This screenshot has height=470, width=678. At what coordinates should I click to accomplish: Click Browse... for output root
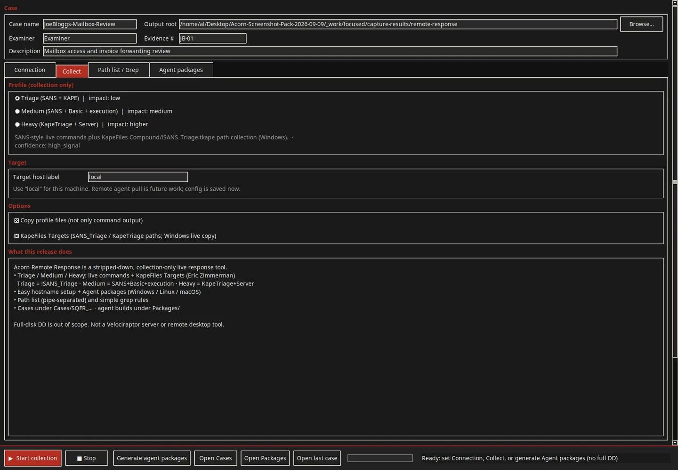click(641, 24)
